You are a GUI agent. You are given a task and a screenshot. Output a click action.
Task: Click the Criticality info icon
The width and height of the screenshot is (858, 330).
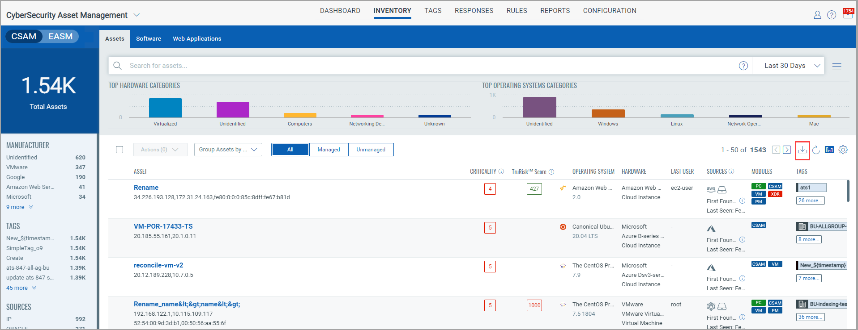click(501, 171)
